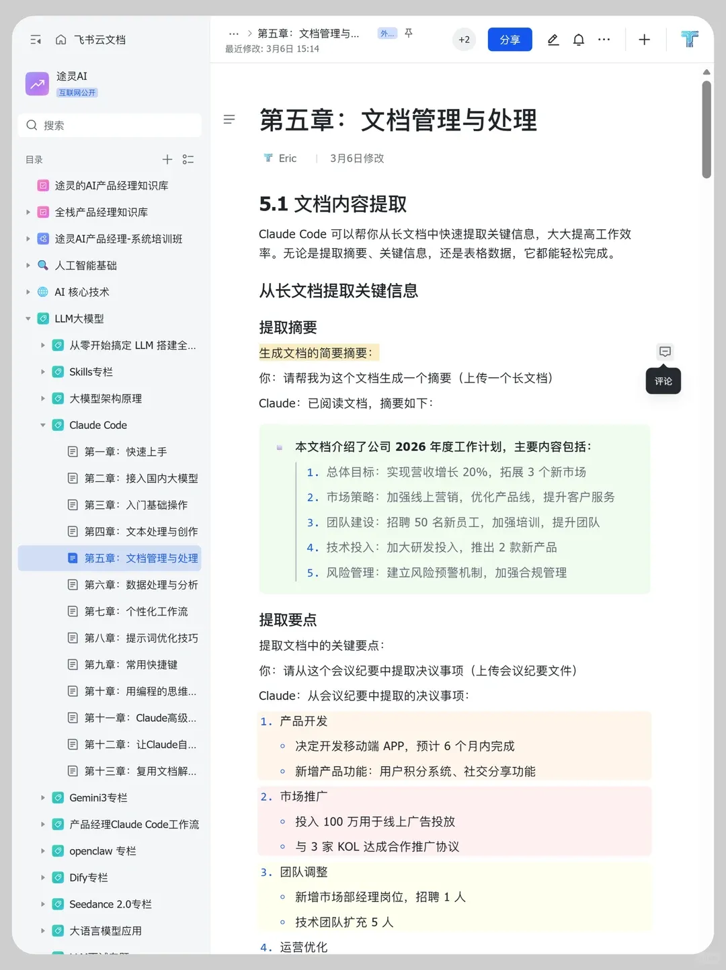Click the document icon of 第一章：快速上手
The width and height of the screenshot is (726, 970).
[73, 452]
